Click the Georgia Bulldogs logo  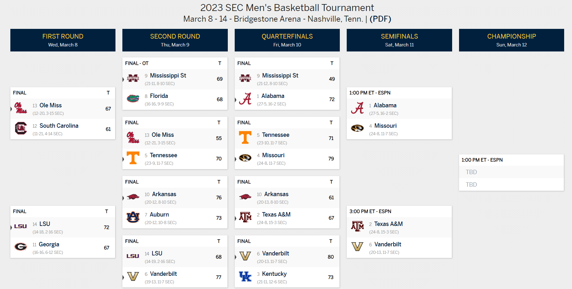click(x=21, y=247)
